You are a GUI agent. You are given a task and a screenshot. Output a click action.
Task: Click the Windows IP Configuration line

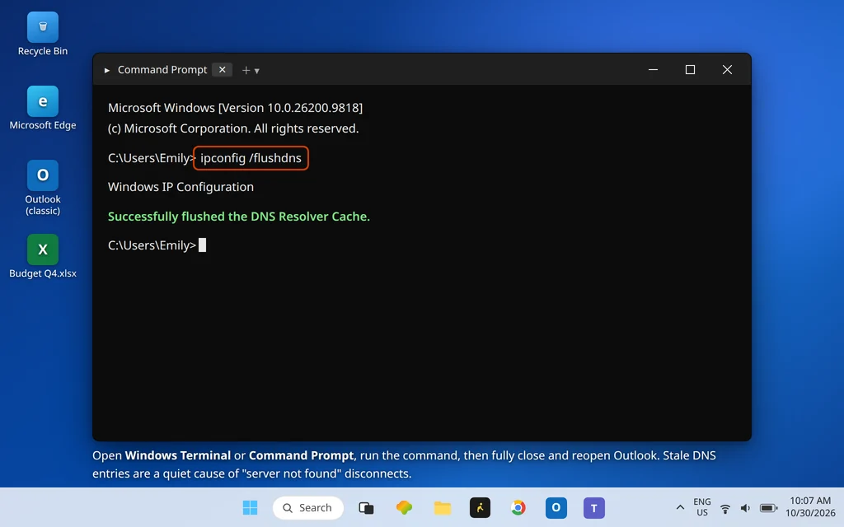pos(181,187)
